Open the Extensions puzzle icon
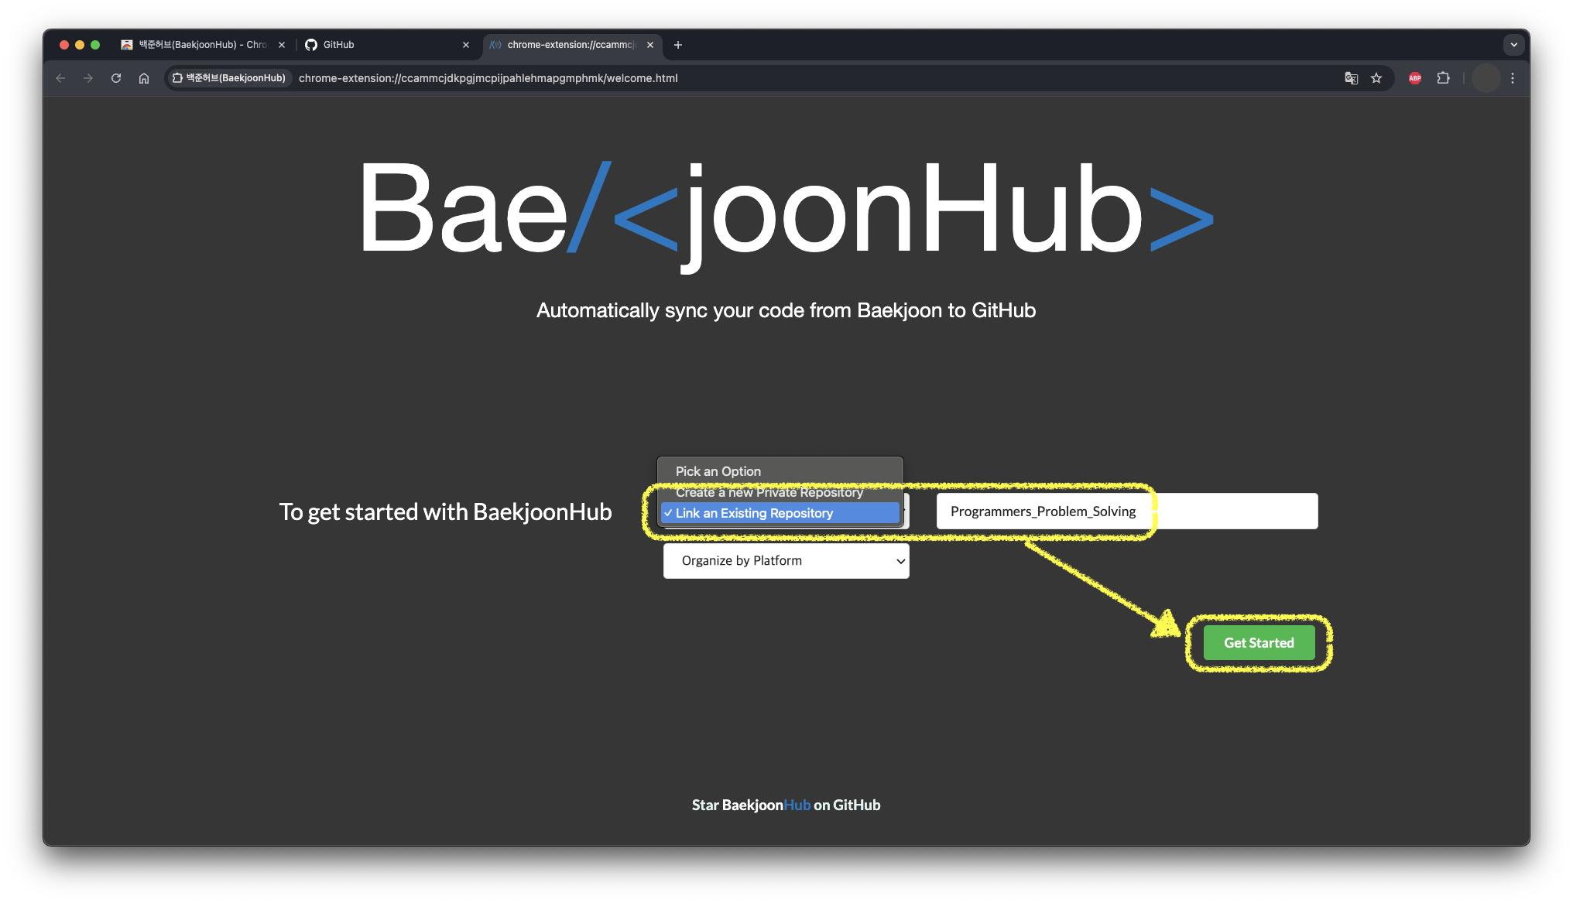The height and width of the screenshot is (903, 1573). pyautogui.click(x=1443, y=78)
